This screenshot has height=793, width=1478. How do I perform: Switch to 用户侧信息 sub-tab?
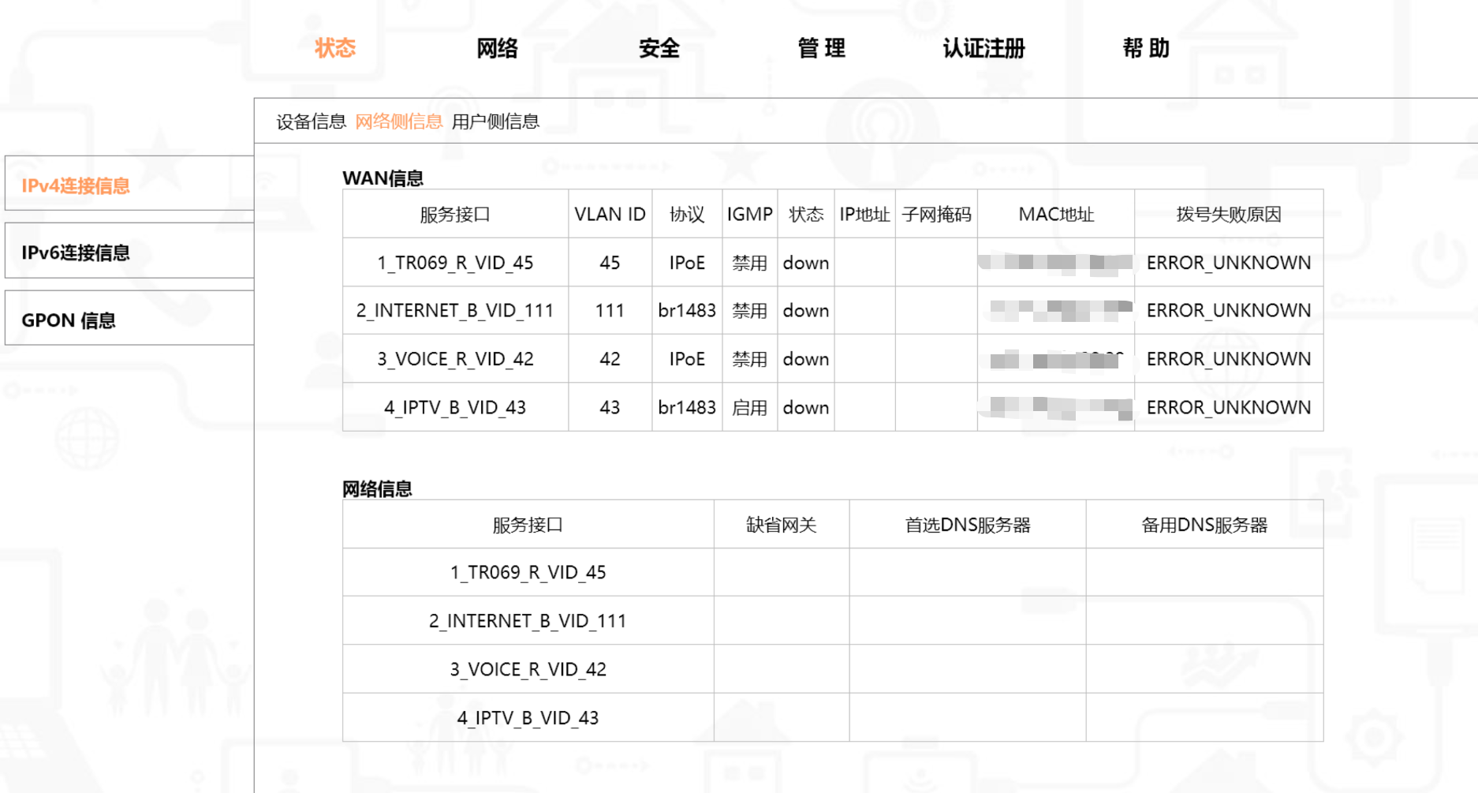point(495,122)
